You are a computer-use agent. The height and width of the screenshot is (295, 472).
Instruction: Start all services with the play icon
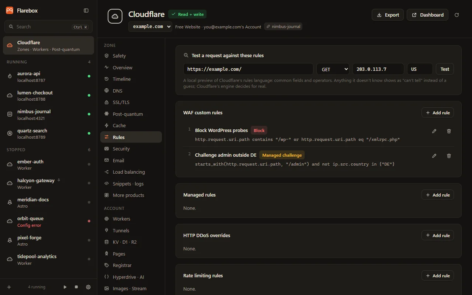click(x=65, y=287)
